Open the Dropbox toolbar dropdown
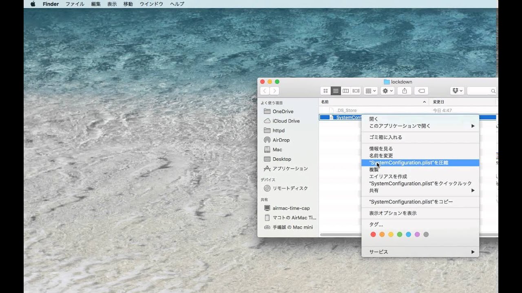 pyautogui.click(x=457, y=91)
